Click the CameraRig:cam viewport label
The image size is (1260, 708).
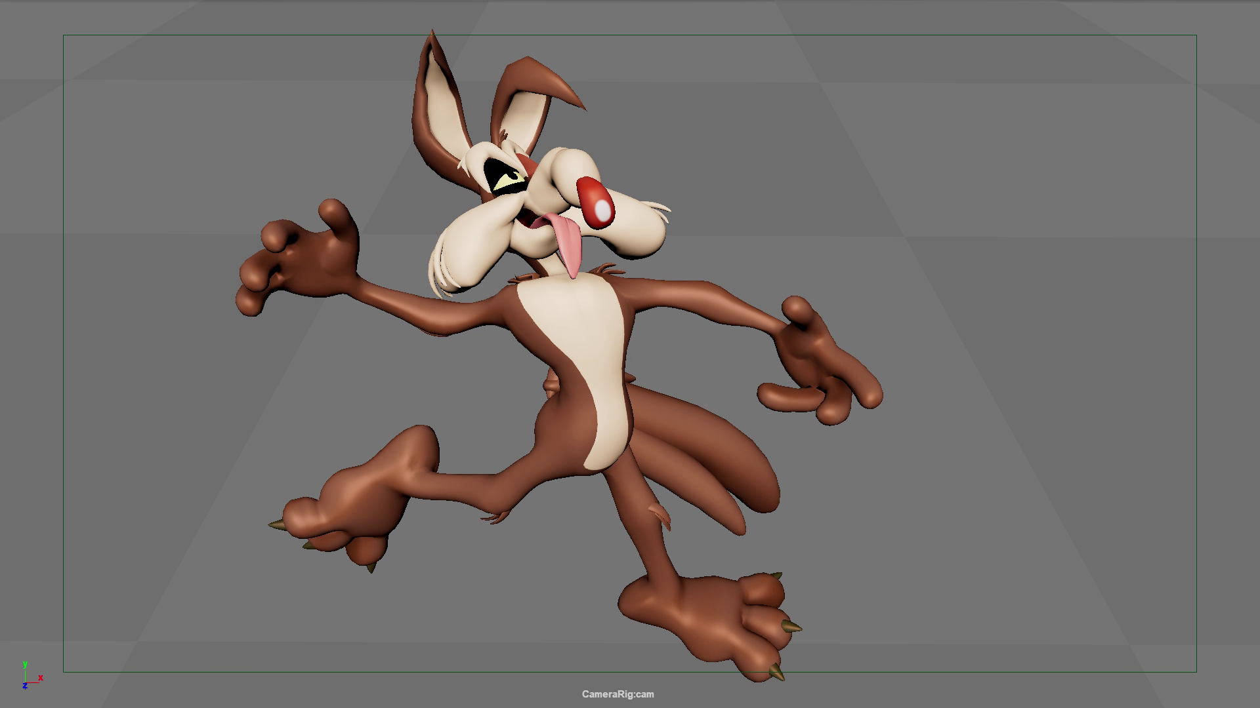[618, 694]
